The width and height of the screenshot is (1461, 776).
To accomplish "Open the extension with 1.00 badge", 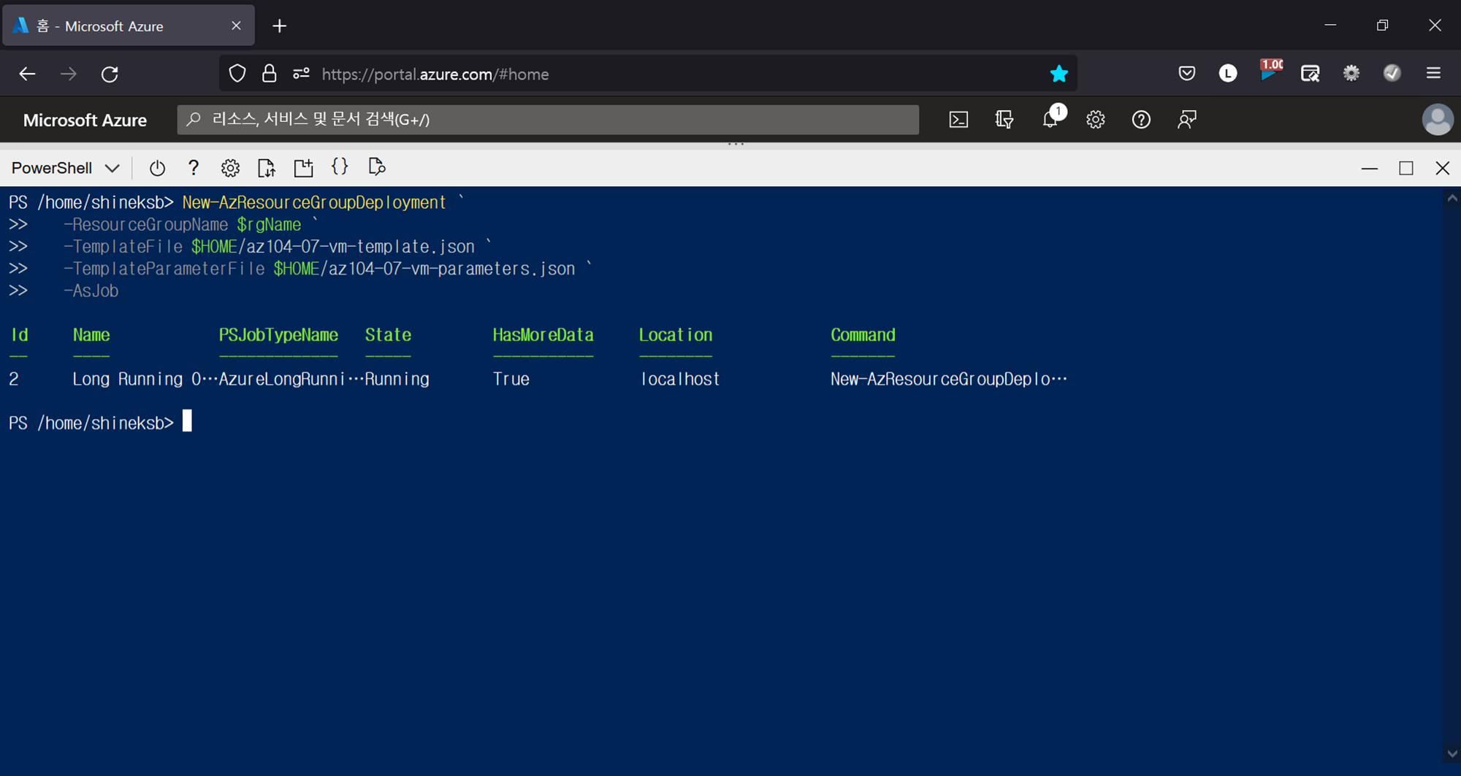I will coord(1270,71).
